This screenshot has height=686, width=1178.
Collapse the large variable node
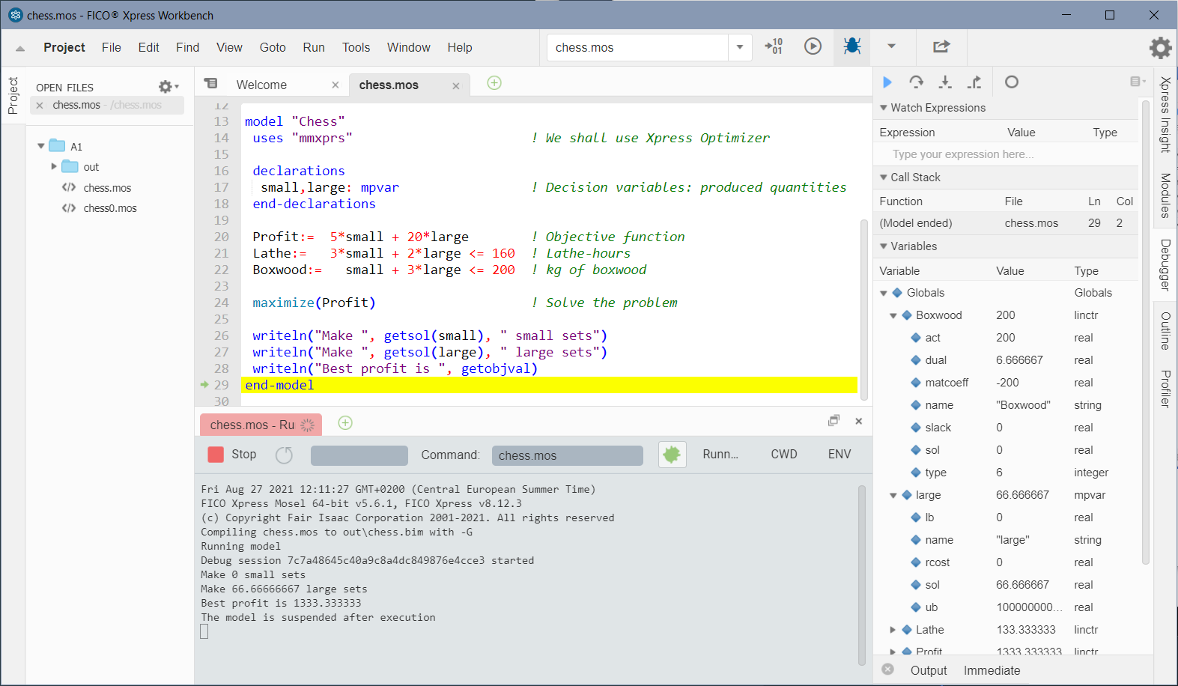[x=893, y=495]
